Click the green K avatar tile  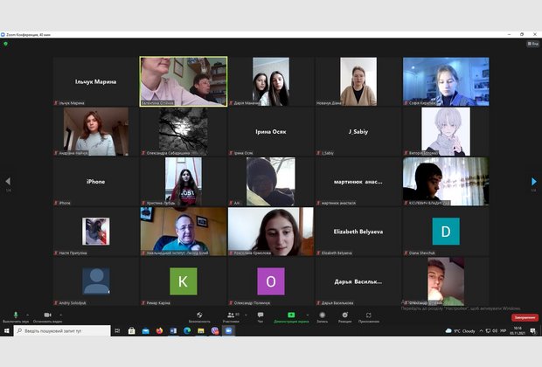(x=184, y=281)
